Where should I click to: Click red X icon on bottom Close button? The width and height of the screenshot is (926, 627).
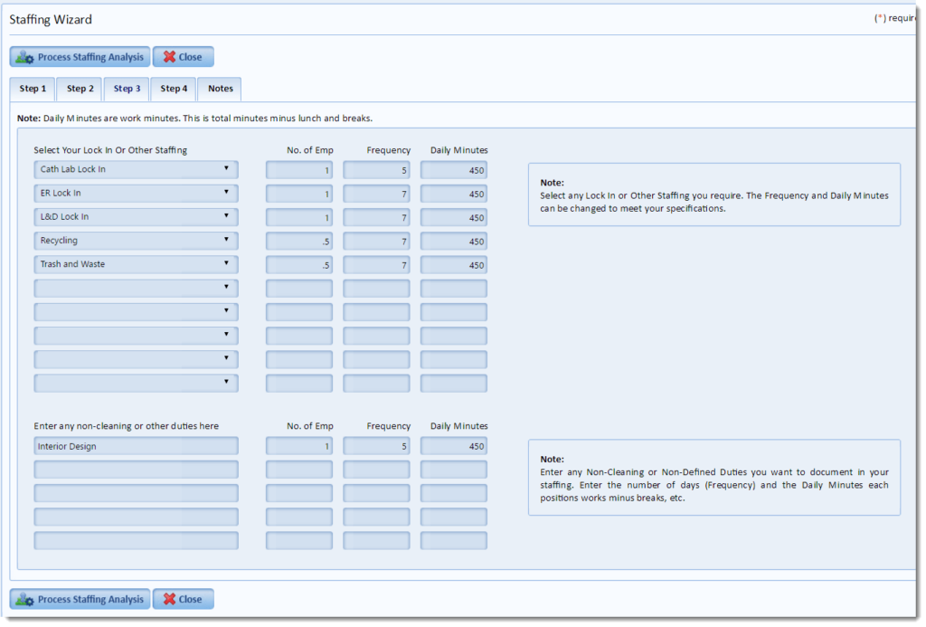tap(169, 599)
